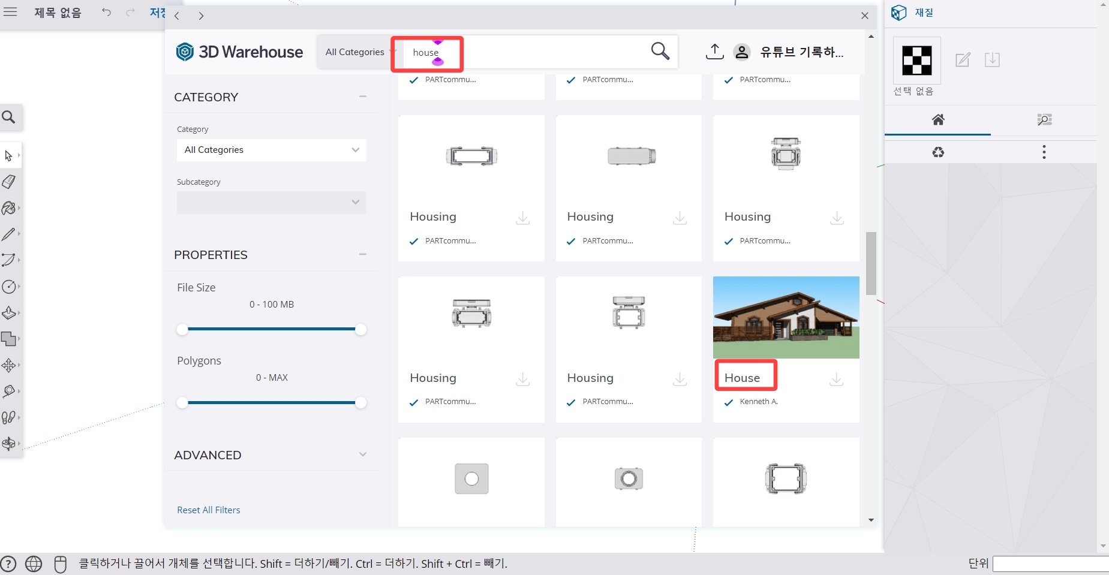Activate the Walk tool
This screenshot has height=575, width=1109.
pos(9,417)
